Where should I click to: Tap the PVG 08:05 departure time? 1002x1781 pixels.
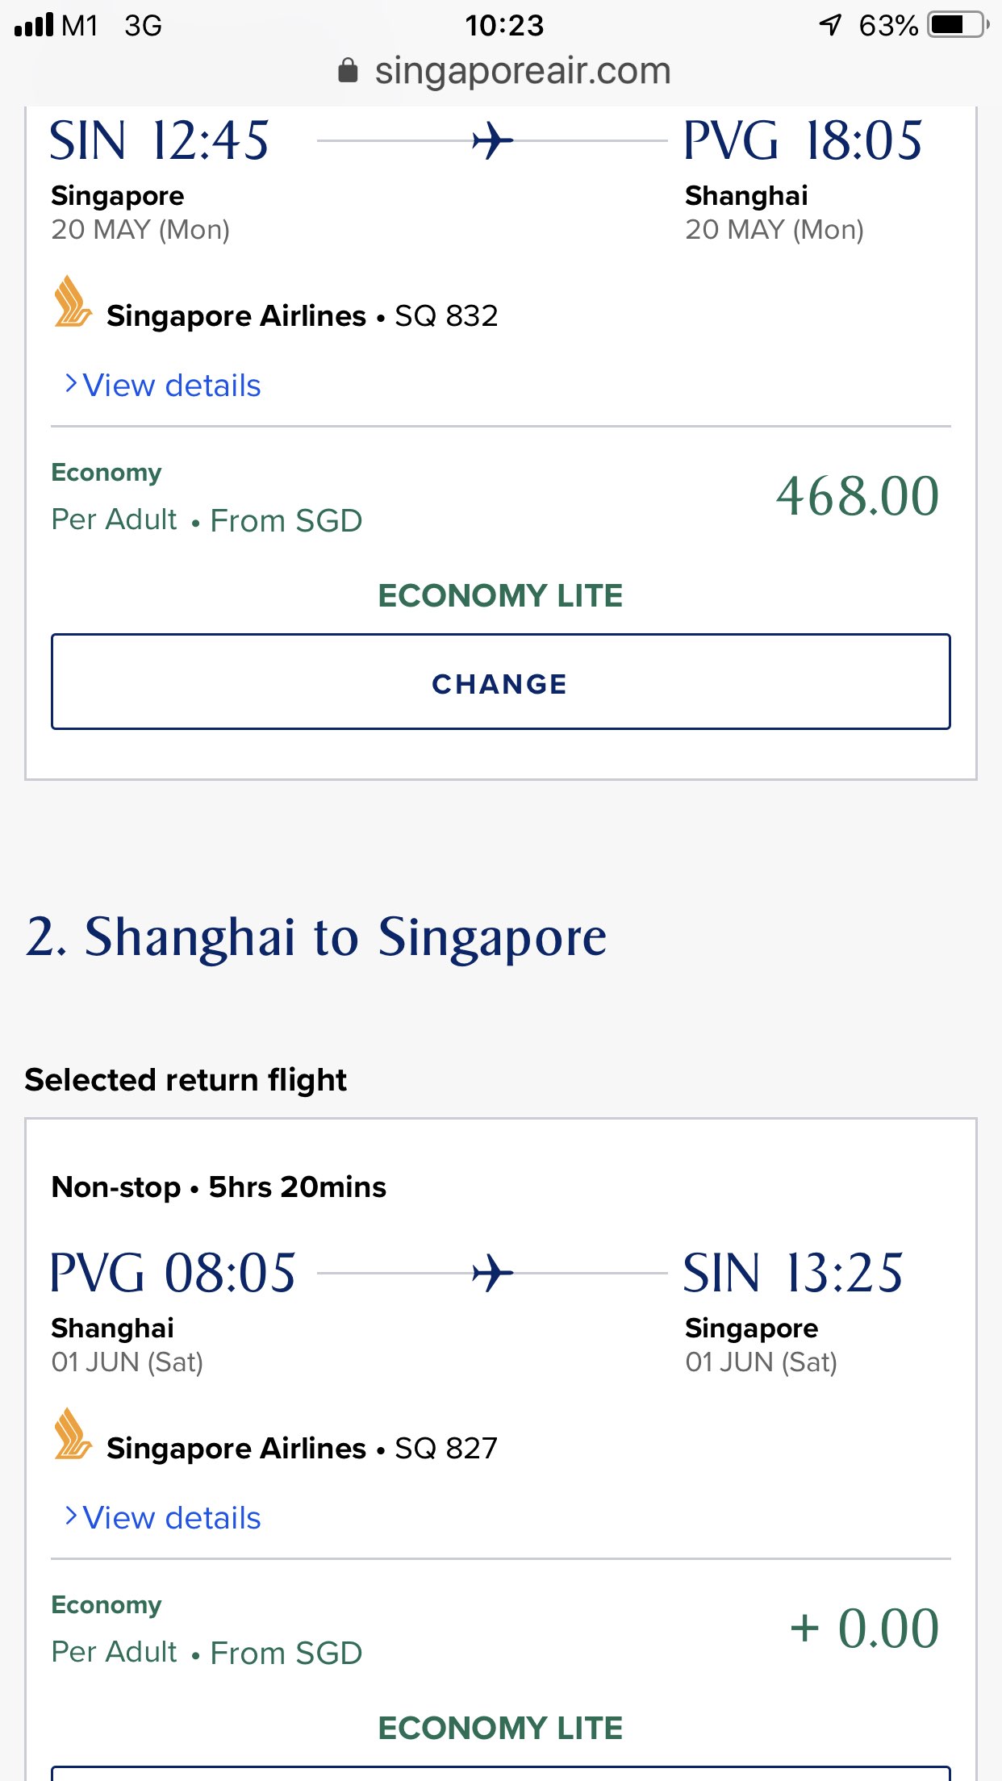[173, 1274]
